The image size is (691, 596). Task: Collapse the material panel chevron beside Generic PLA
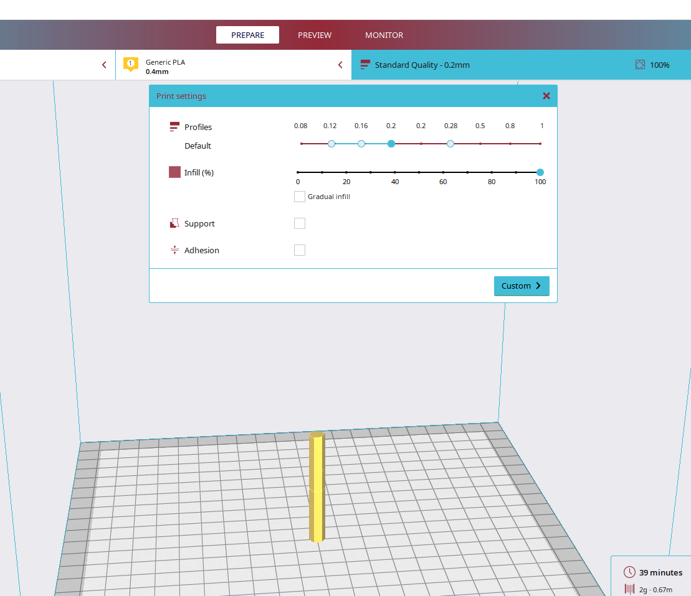[x=340, y=65]
